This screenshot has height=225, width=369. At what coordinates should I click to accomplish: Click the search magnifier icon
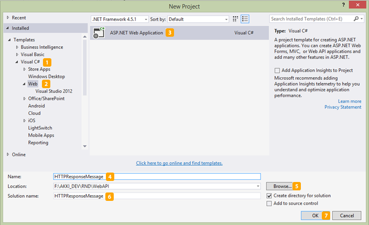(356, 18)
